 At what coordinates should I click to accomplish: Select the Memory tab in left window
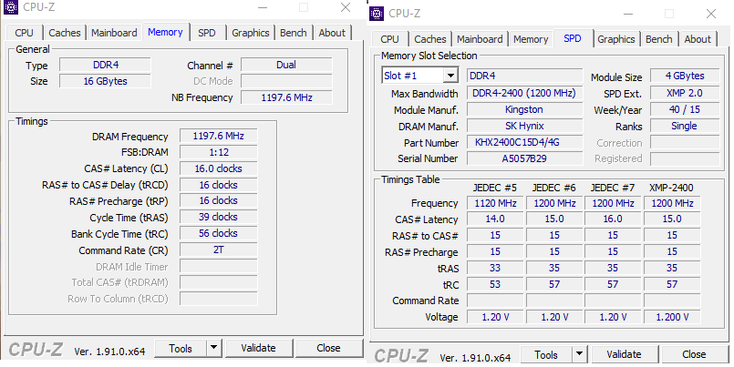pyautogui.click(x=165, y=32)
